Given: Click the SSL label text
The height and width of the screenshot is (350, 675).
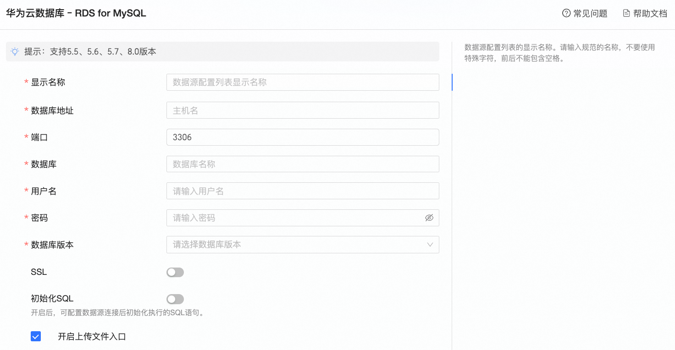Looking at the screenshot, I should (39, 272).
